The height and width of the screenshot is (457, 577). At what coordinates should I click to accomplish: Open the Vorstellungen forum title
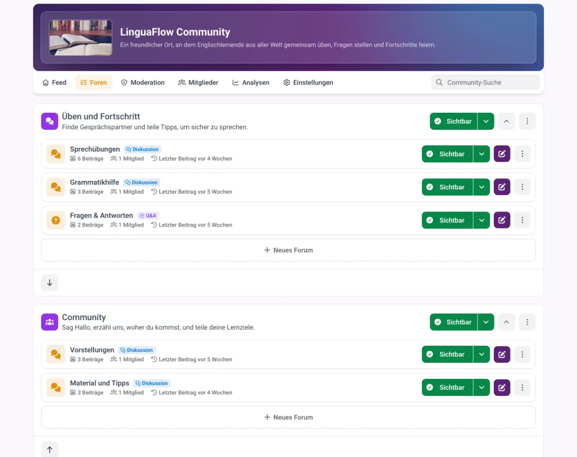click(92, 350)
